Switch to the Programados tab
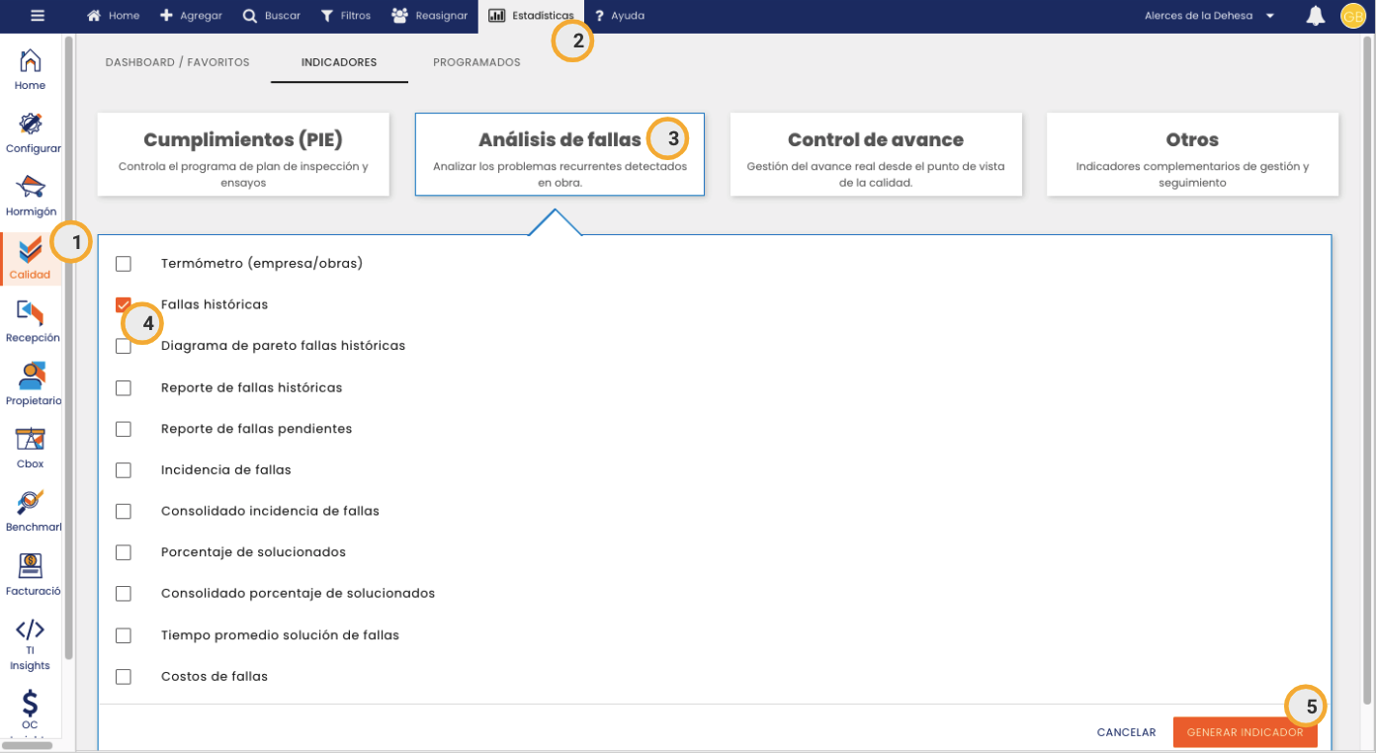The width and height of the screenshot is (1376, 753). 476,62
